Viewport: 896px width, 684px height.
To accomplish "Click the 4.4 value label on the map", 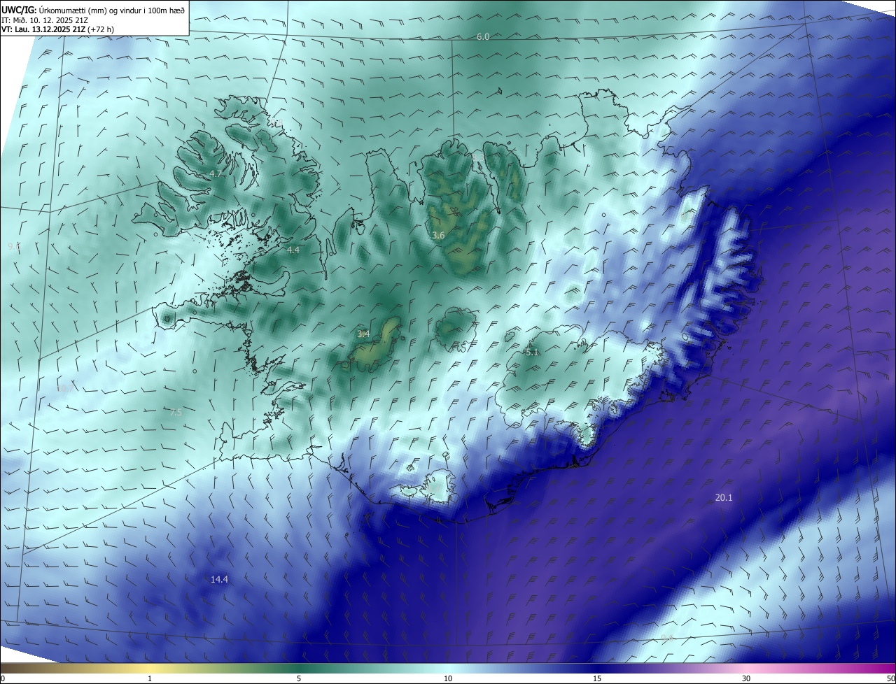I will coord(293,250).
